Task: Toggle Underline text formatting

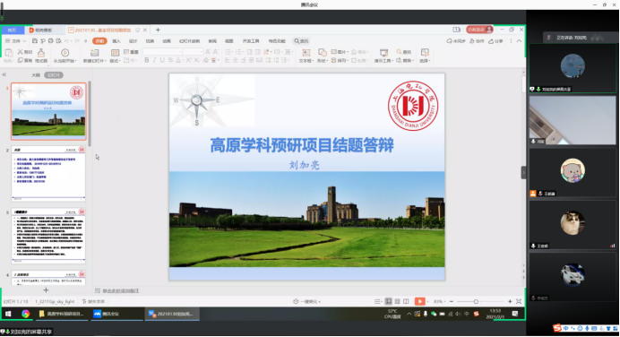Action: click(x=162, y=60)
